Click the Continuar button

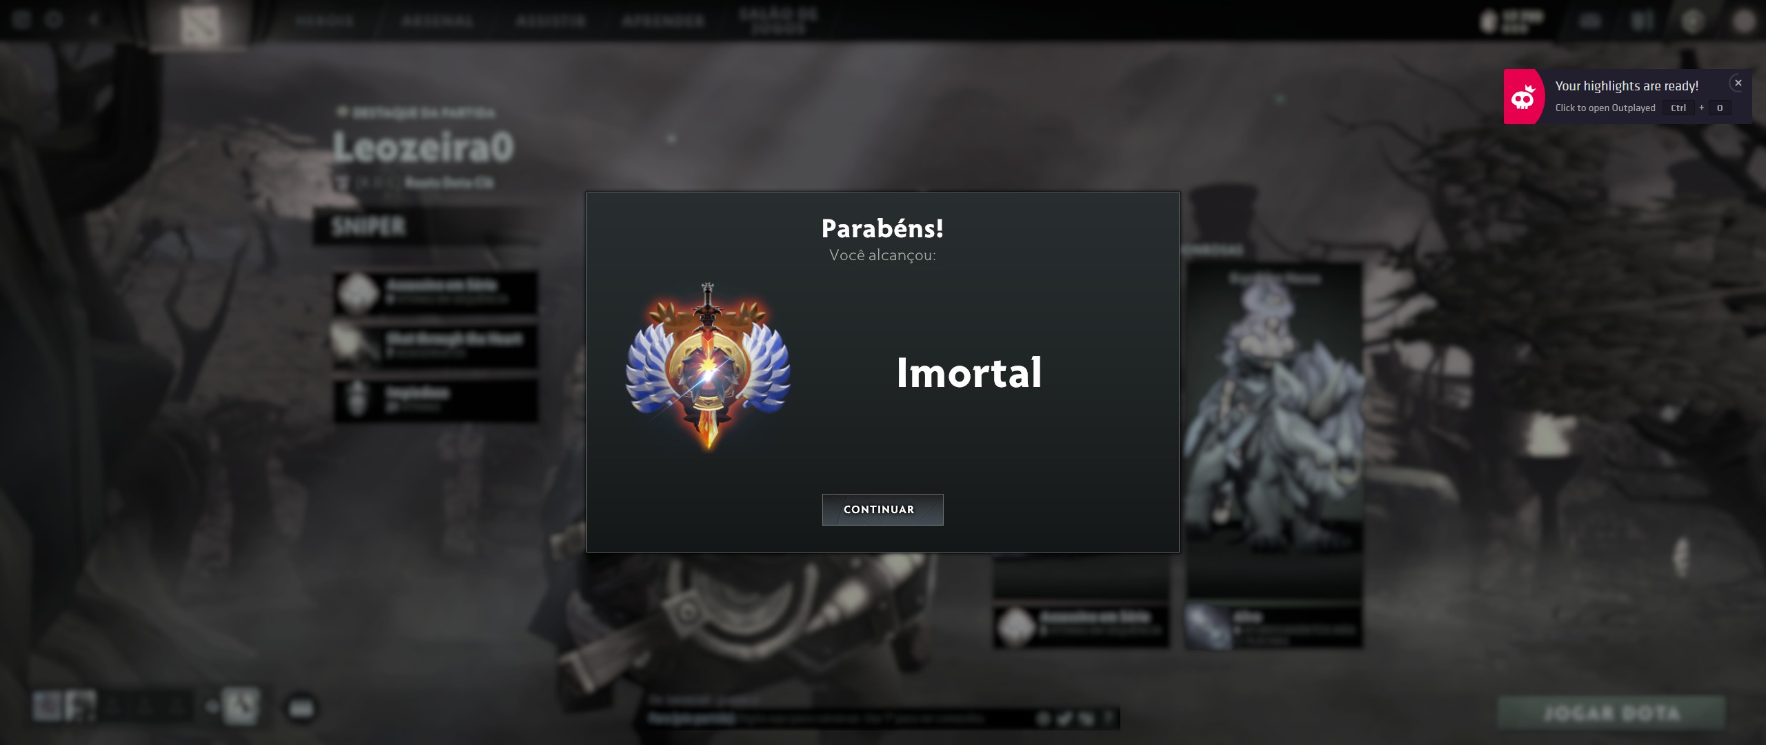point(882,509)
